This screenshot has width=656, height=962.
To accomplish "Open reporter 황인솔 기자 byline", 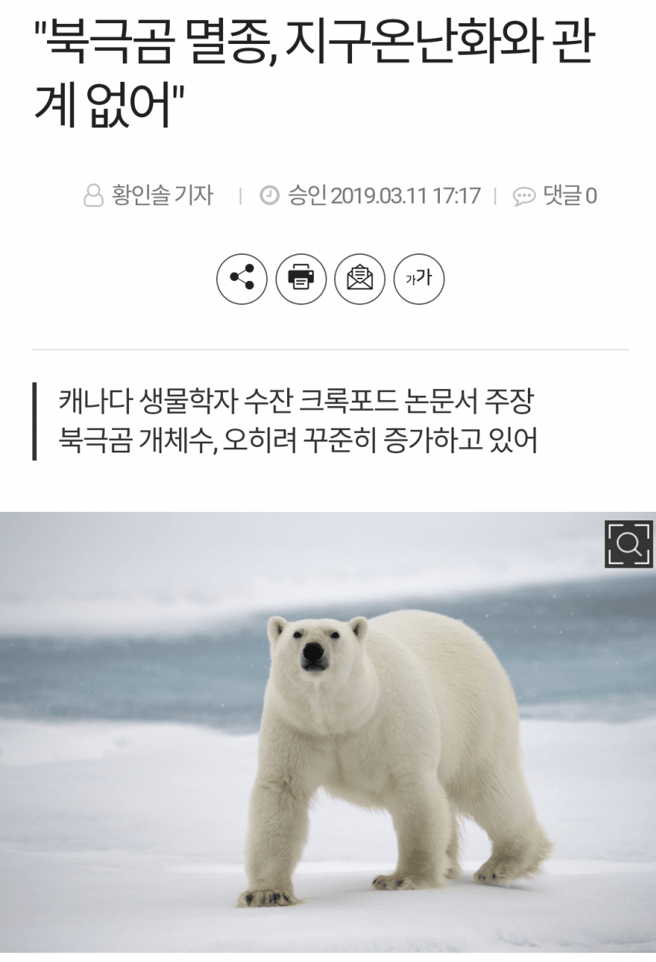I will coord(162,195).
